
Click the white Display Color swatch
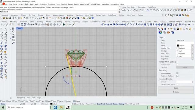[x=178, y=48]
